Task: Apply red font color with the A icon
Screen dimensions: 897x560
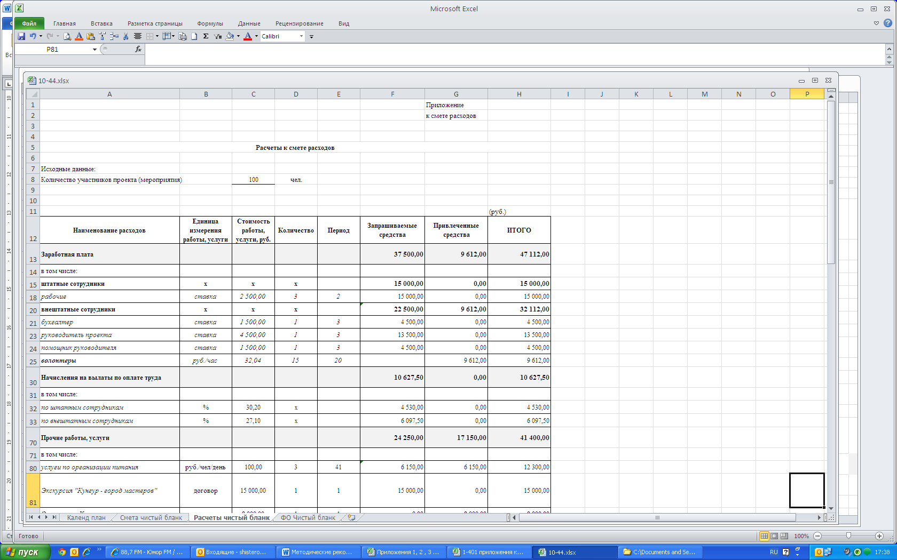Action: tap(247, 36)
